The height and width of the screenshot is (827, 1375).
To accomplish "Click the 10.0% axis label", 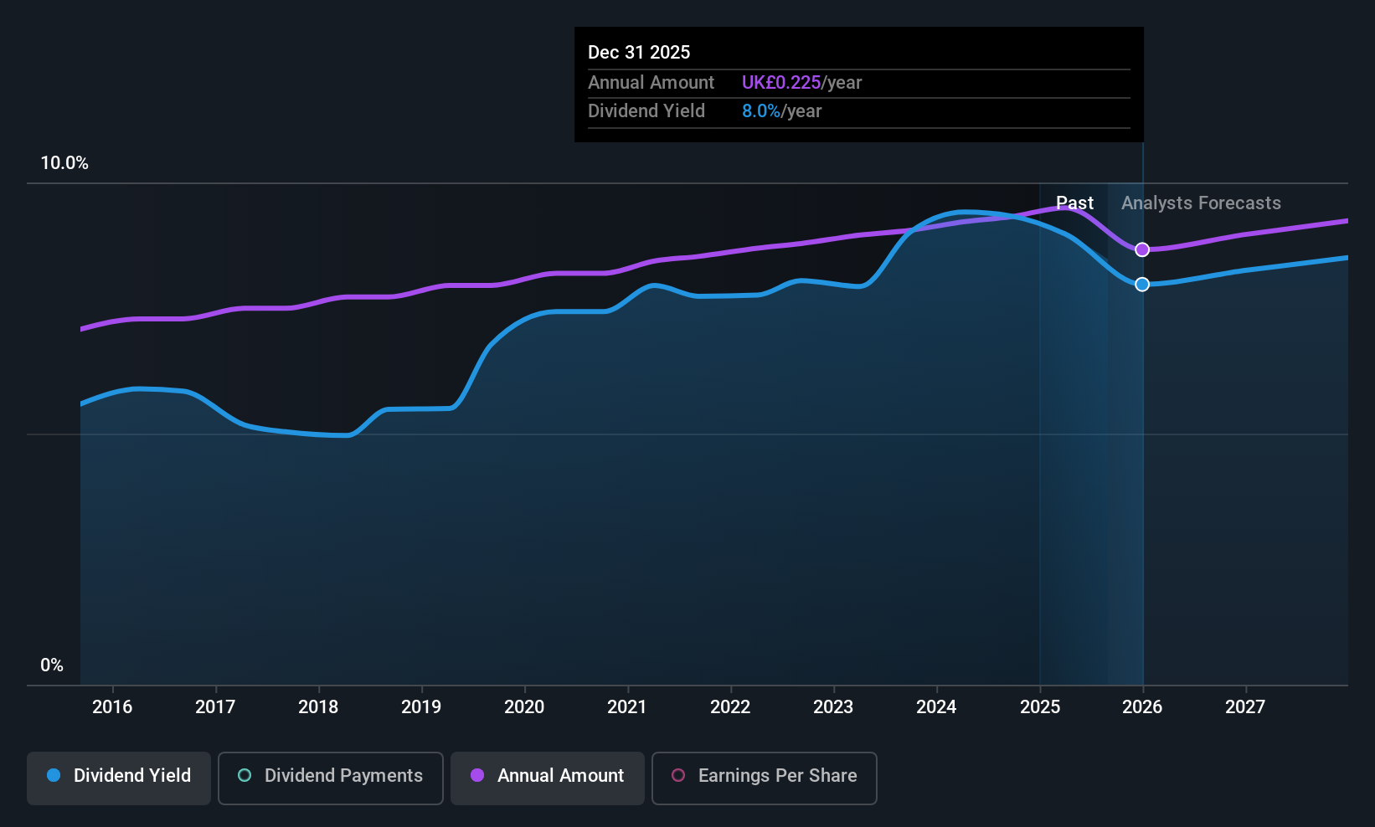I will [64, 163].
